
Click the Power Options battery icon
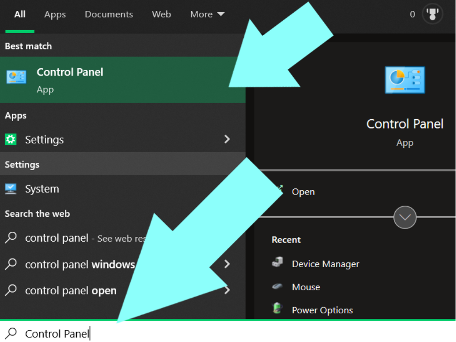[277, 308]
